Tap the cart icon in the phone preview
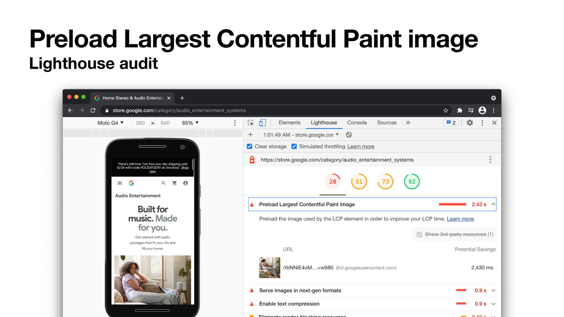Viewport: 564px width, 317px height. pos(174,183)
